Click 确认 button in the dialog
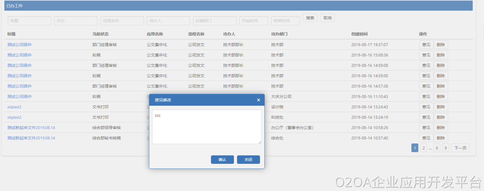This screenshot has height=191, width=484. (x=222, y=160)
